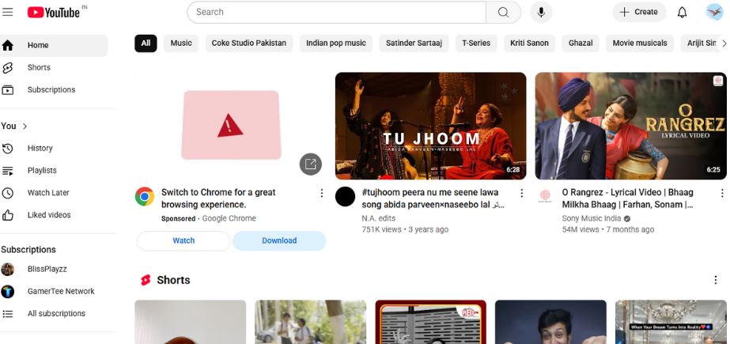Start voice search with microphone

pos(541,12)
